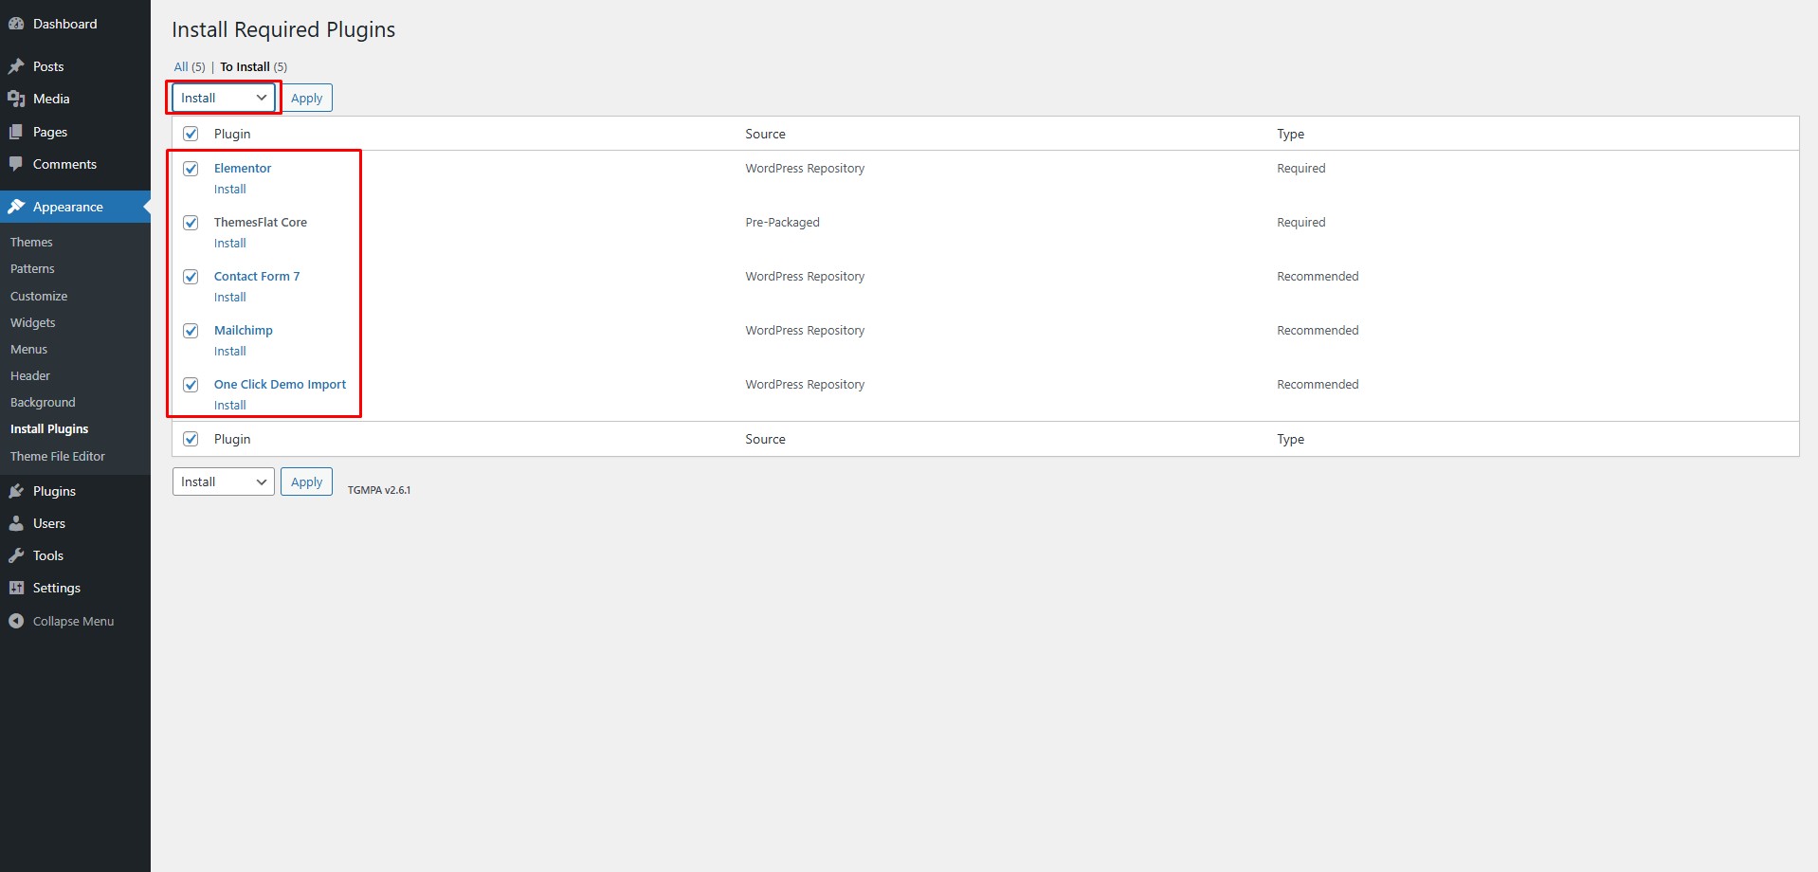Click the top Apply button
The image size is (1818, 872).
306,98
